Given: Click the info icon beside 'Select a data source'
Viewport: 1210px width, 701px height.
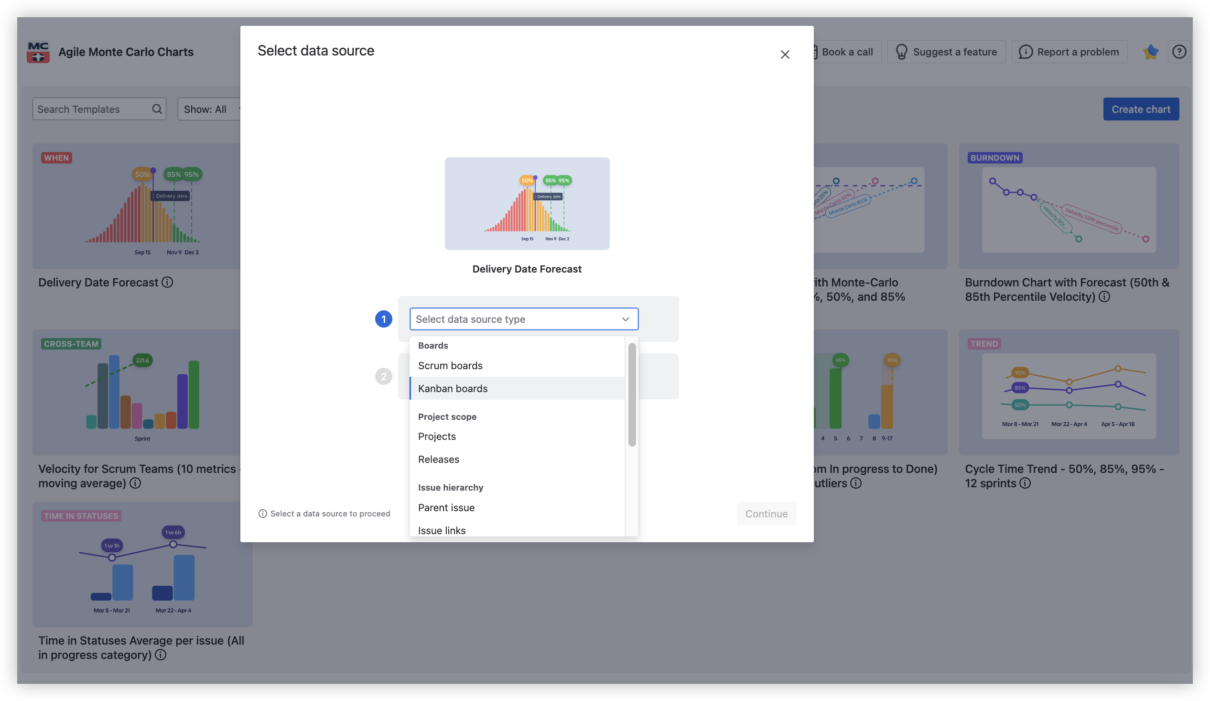Looking at the screenshot, I should click(263, 514).
